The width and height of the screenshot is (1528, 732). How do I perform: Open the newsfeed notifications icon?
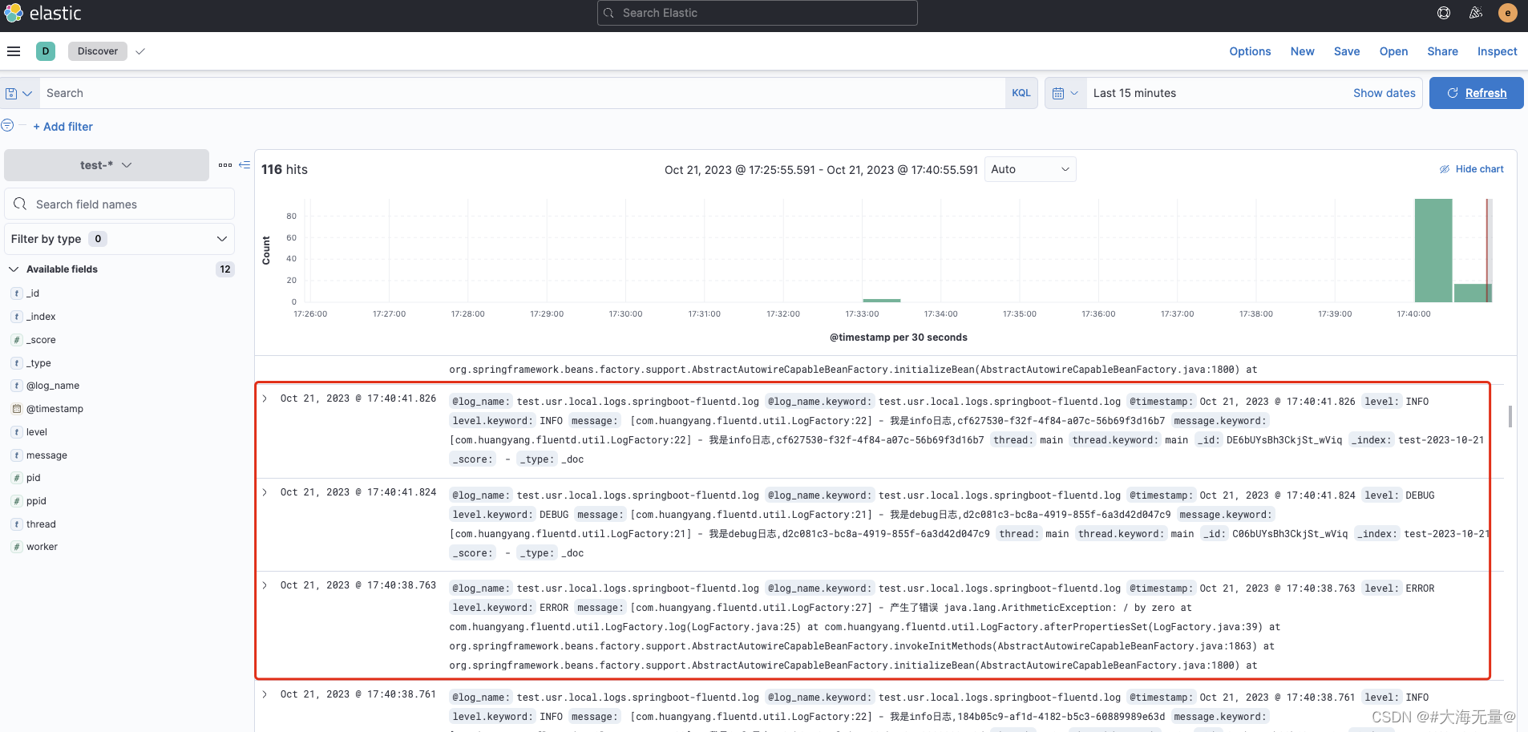point(1476,12)
